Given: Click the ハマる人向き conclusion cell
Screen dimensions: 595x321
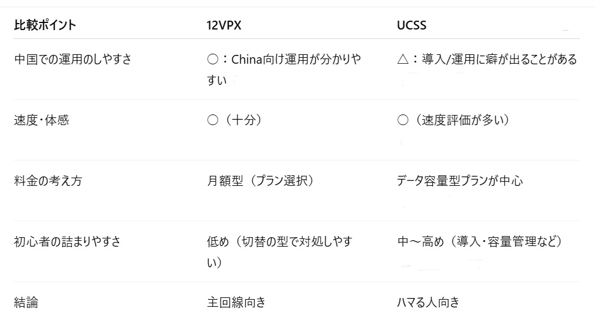Looking at the screenshot, I should click(x=428, y=303).
